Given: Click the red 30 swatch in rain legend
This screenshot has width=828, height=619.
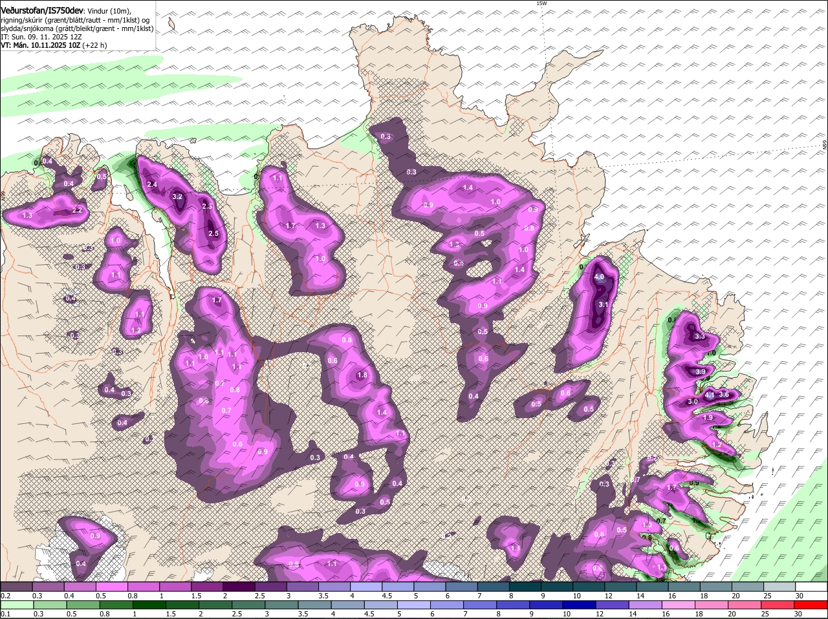Looking at the screenshot, I should coord(811,605).
